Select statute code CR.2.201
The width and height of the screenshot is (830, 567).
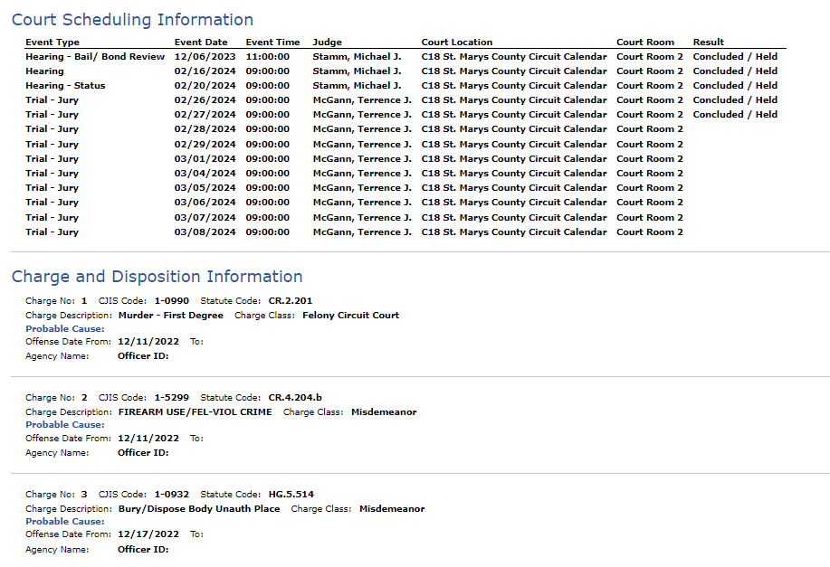tap(291, 301)
